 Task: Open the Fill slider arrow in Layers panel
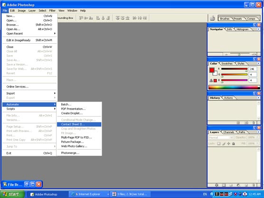(x=257, y=143)
